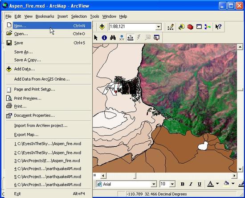
Task: Expand the font size dropdown
Action: (172, 184)
